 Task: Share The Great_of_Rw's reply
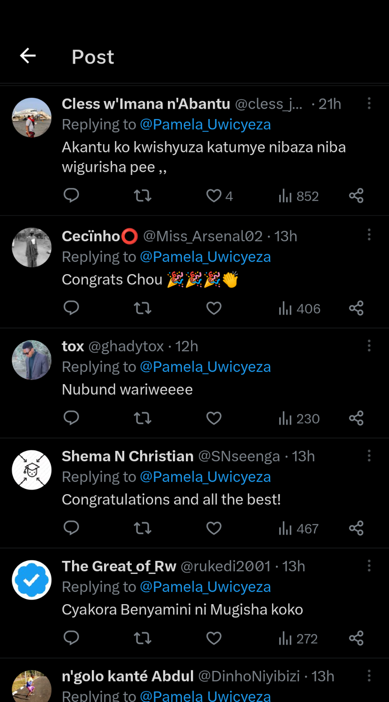point(356,638)
